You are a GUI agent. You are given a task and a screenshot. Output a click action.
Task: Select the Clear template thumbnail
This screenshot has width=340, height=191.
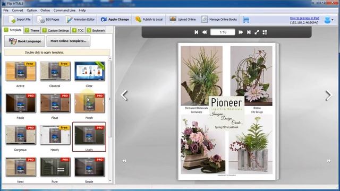[90, 71]
